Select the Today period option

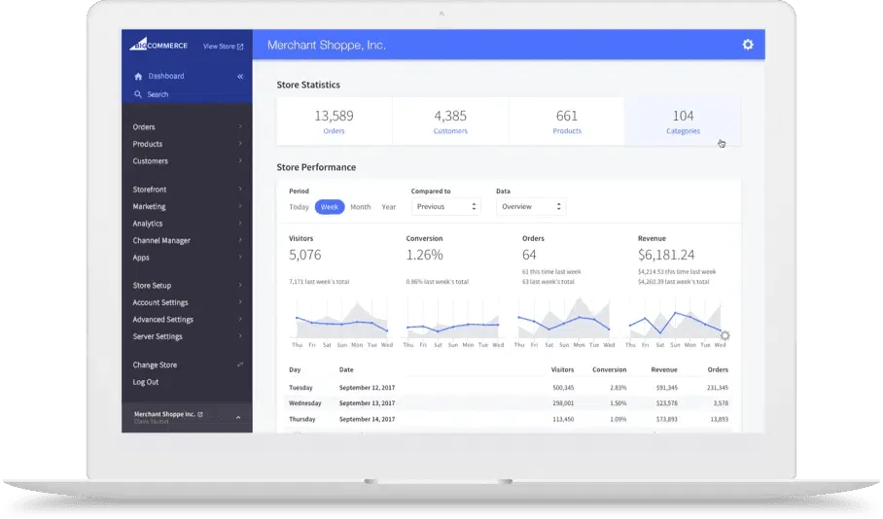[299, 207]
